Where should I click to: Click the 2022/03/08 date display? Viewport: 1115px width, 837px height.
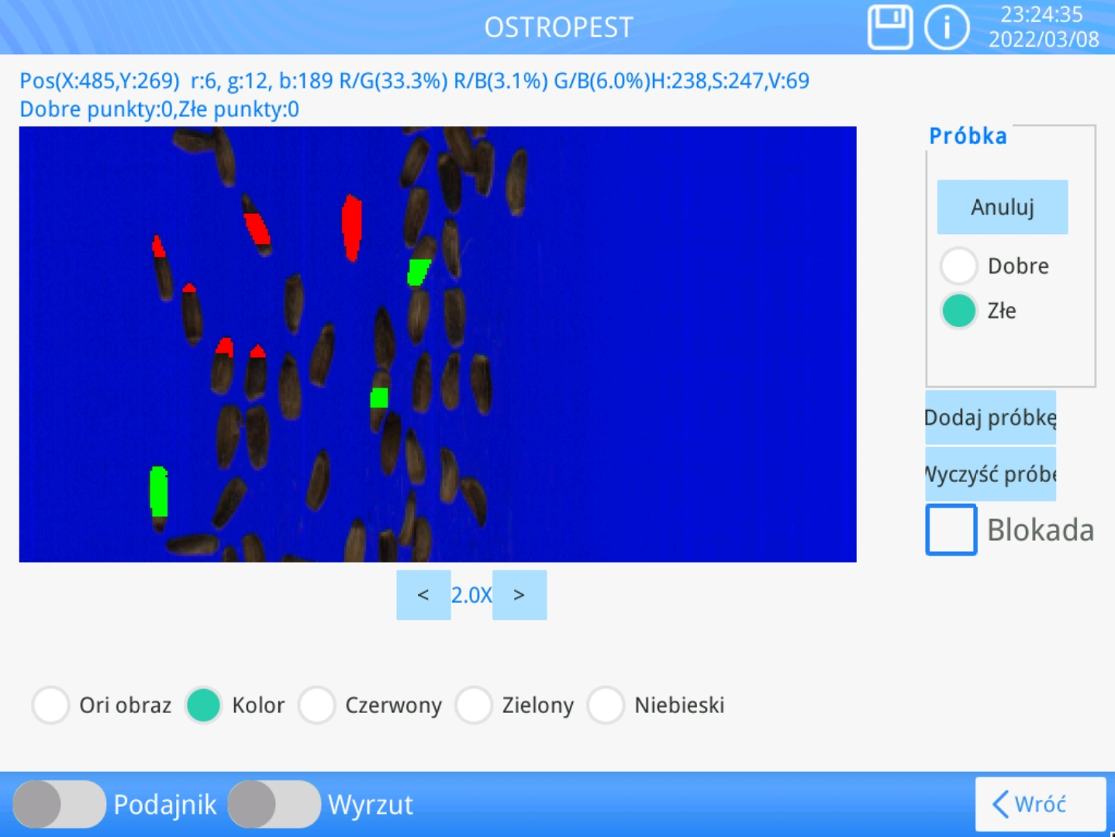click(1044, 40)
